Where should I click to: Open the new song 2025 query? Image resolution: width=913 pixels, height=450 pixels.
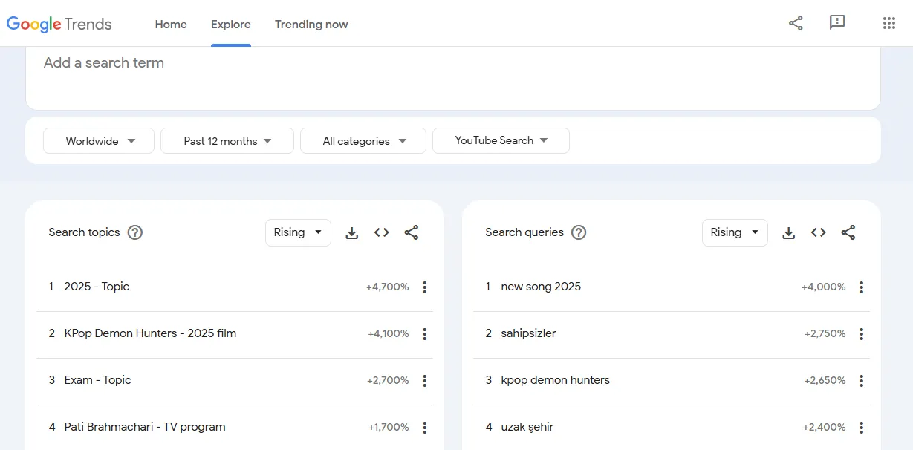[541, 287]
